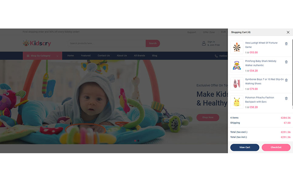293x182 pixels.
Task: Go to All Brands menu
Action: point(139,56)
